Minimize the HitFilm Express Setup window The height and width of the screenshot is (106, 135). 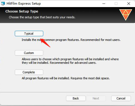104,4
